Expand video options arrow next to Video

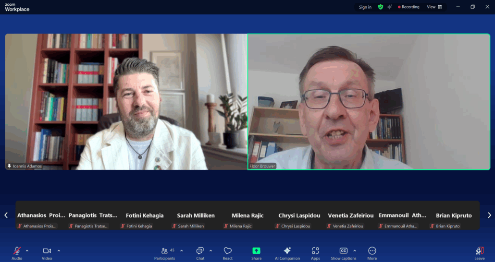[x=59, y=250]
